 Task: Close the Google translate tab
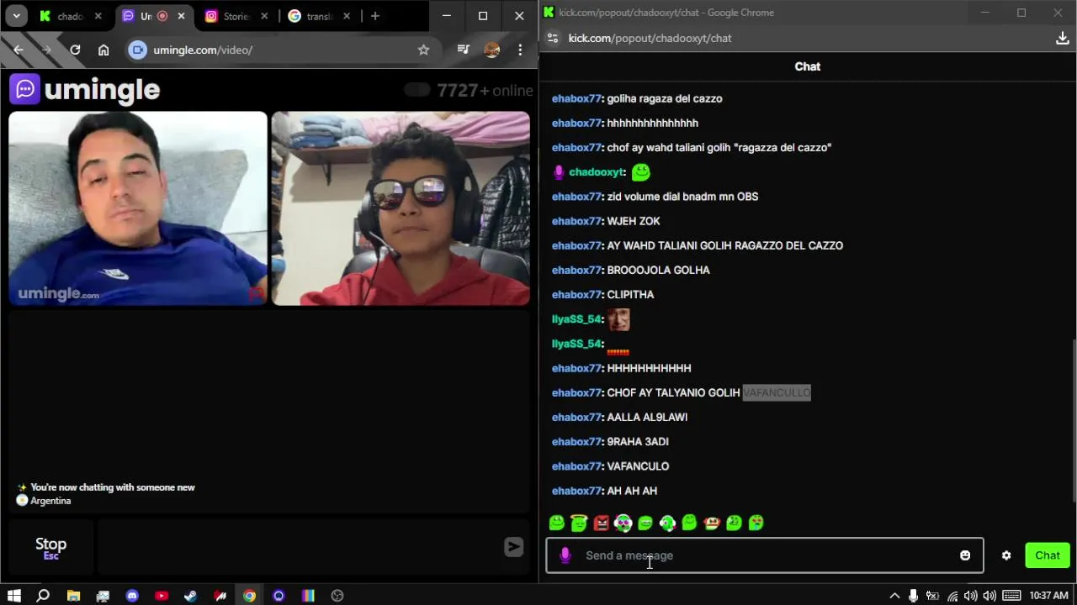click(347, 16)
